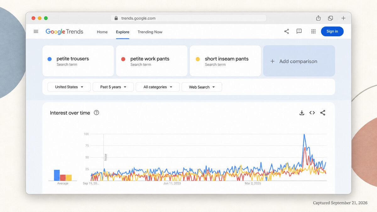This screenshot has height=212, width=377.
Task: Open help for Interest over time
Action: click(x=96, y=112)
